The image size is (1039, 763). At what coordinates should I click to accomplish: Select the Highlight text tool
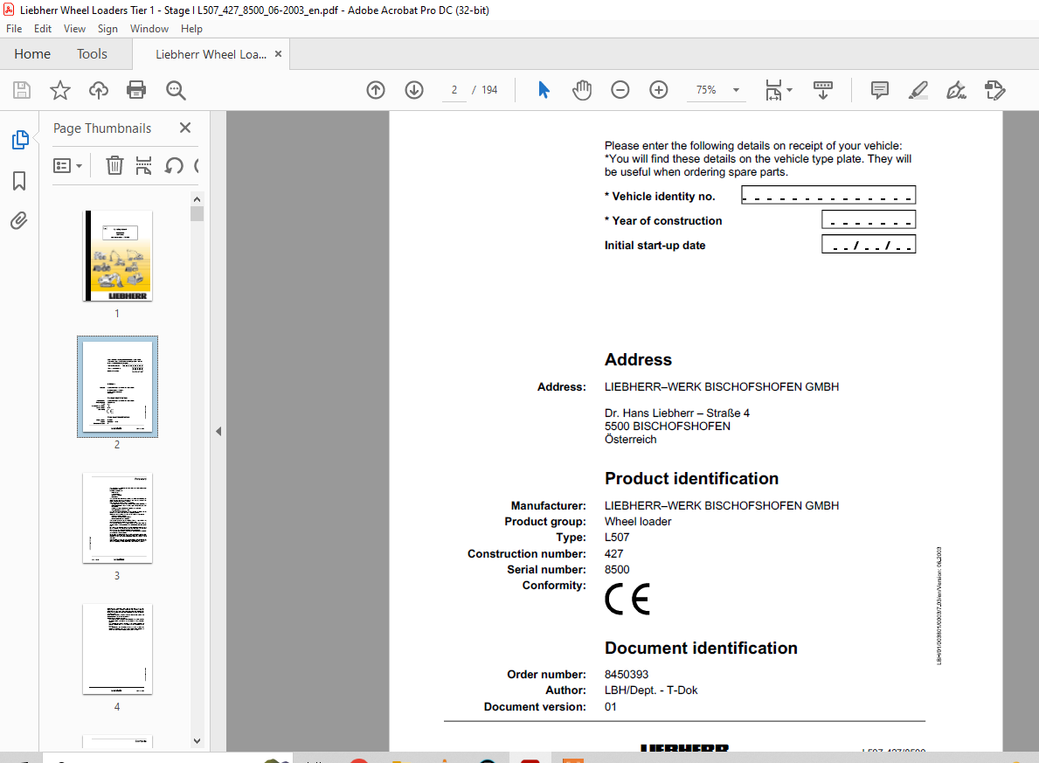(918, 90)
